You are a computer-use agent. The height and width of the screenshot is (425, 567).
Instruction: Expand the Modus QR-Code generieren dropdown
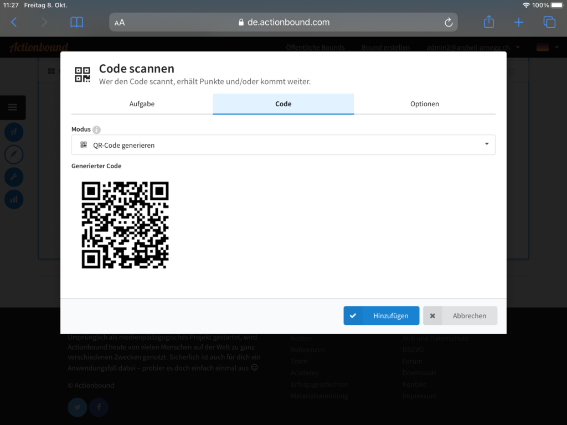[x=283, y=145]
